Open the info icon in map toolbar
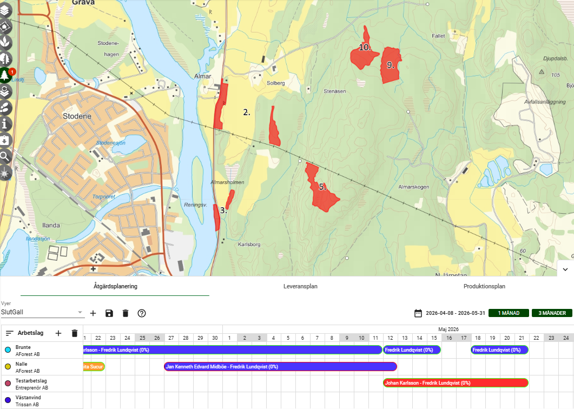 (x=5, y=124)
